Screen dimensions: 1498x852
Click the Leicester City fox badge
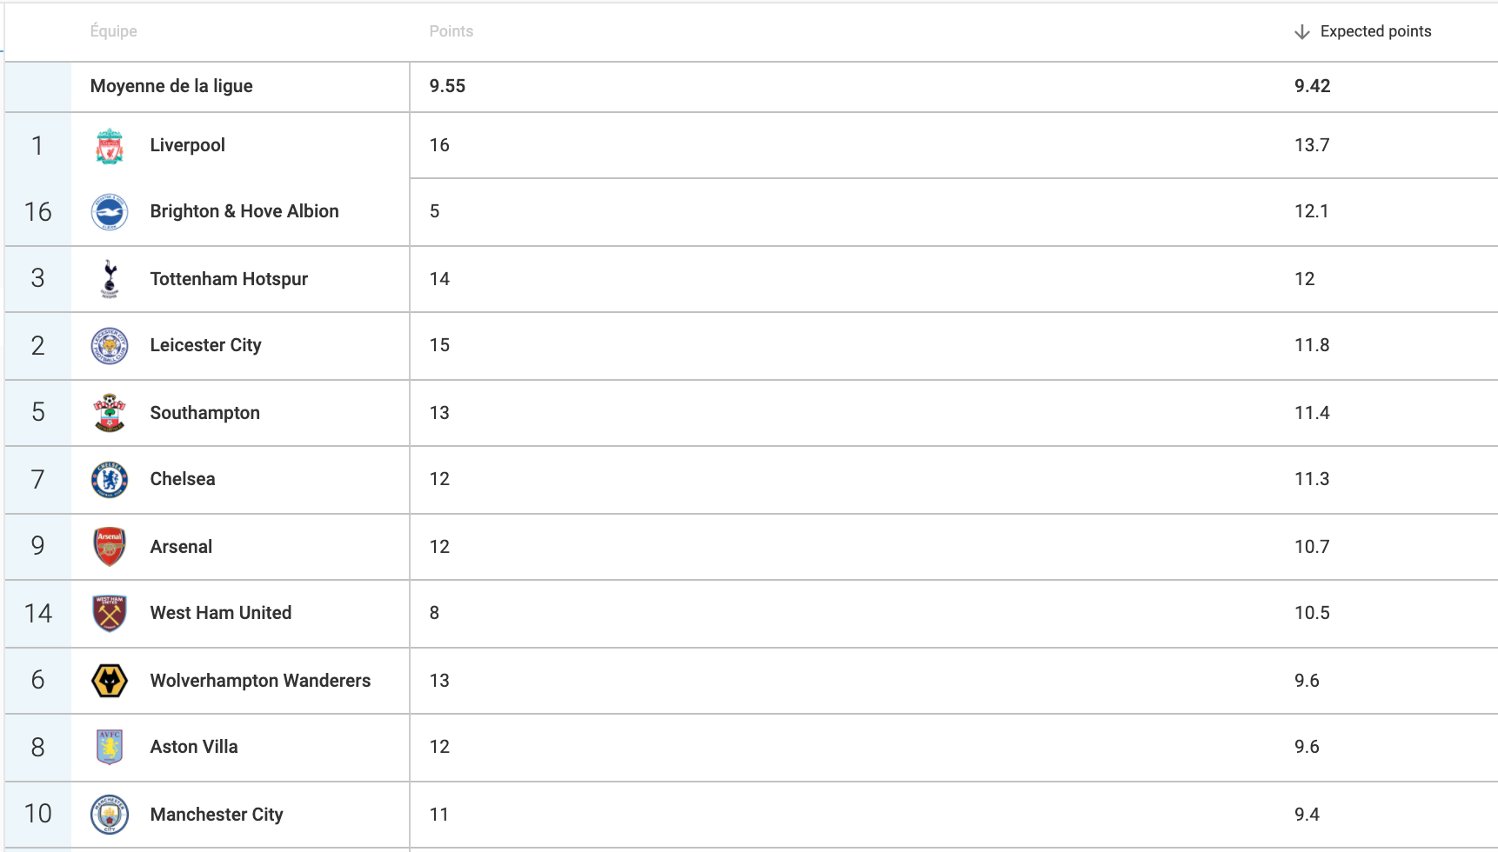tap(110, 346)
